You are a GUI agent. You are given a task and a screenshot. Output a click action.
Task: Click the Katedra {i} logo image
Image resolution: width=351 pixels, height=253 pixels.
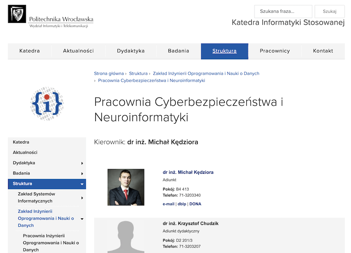(x=47, y=104)
